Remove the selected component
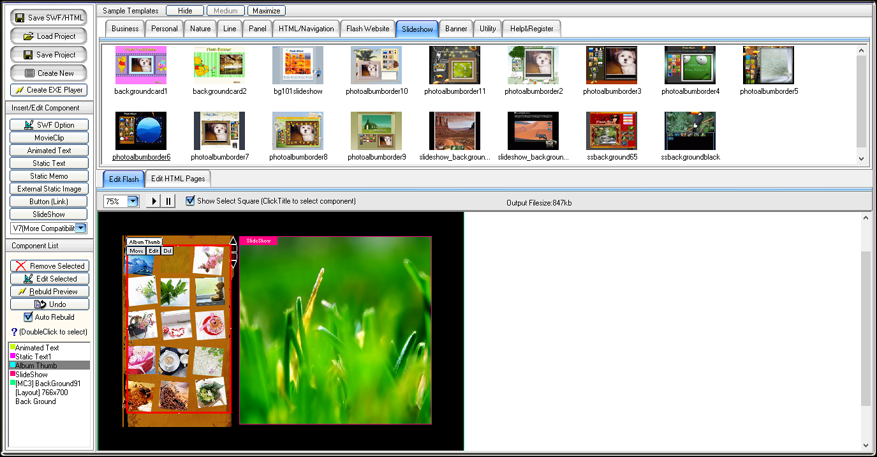Screen dimensions: 877x457 pyautogui.click(x=49, y=266)
